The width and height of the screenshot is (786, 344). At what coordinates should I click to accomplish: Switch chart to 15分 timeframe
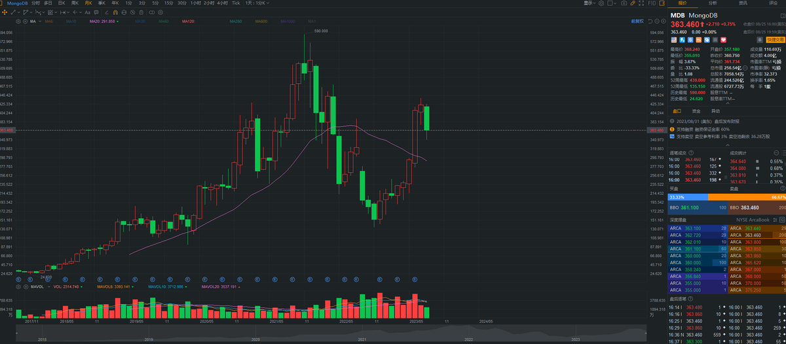168,3
